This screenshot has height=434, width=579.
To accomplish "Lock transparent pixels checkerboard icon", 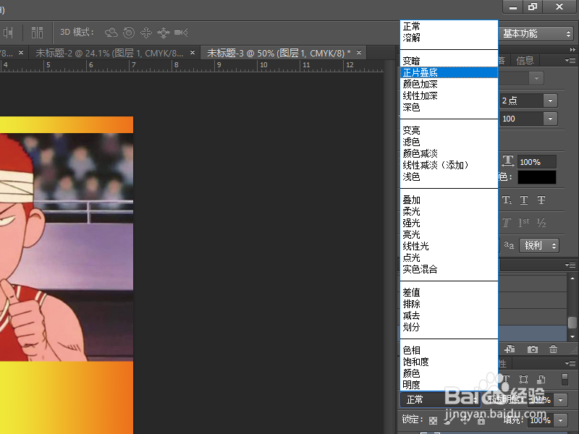I will 433,420.
